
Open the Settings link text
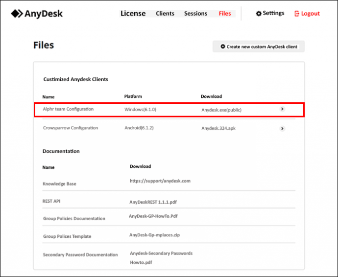[x=273, y=13]
